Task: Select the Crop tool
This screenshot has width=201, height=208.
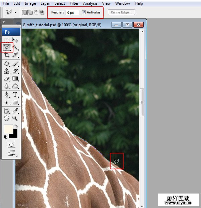Action: pos(7,55)
